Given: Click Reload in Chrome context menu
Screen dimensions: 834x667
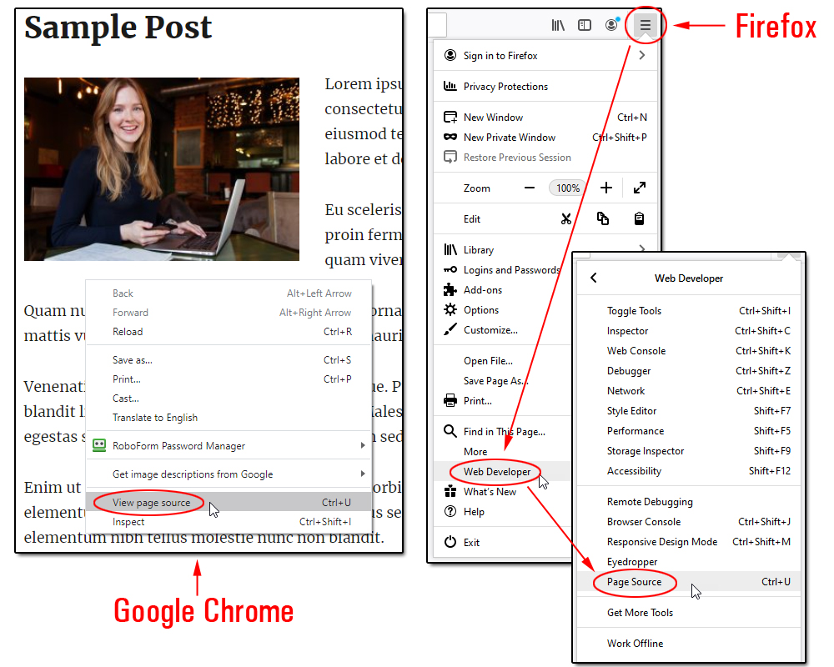Looking at the screenshot, I should [x=229, y=332].
